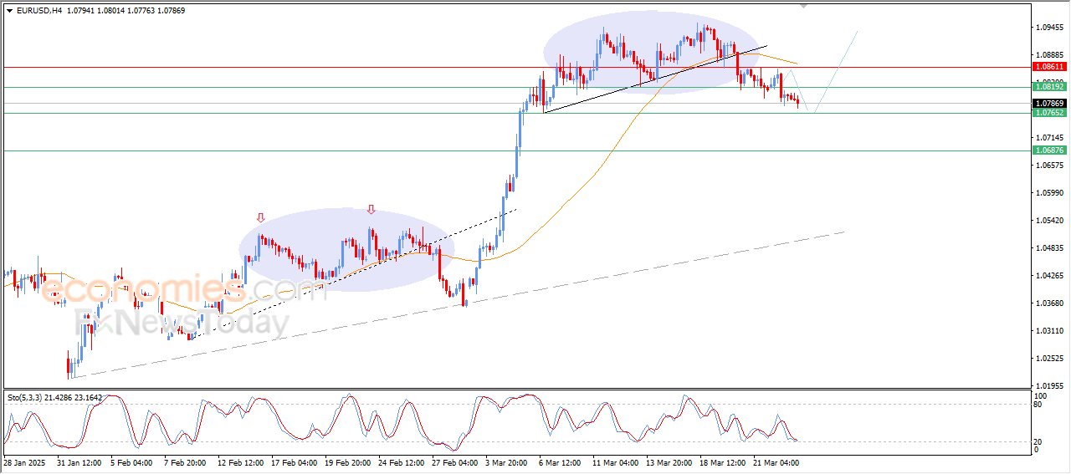Click the 31 Jan 12:00 time label
The width and height of the screenshot is (1071, 474).
click(x=80, y=461)
